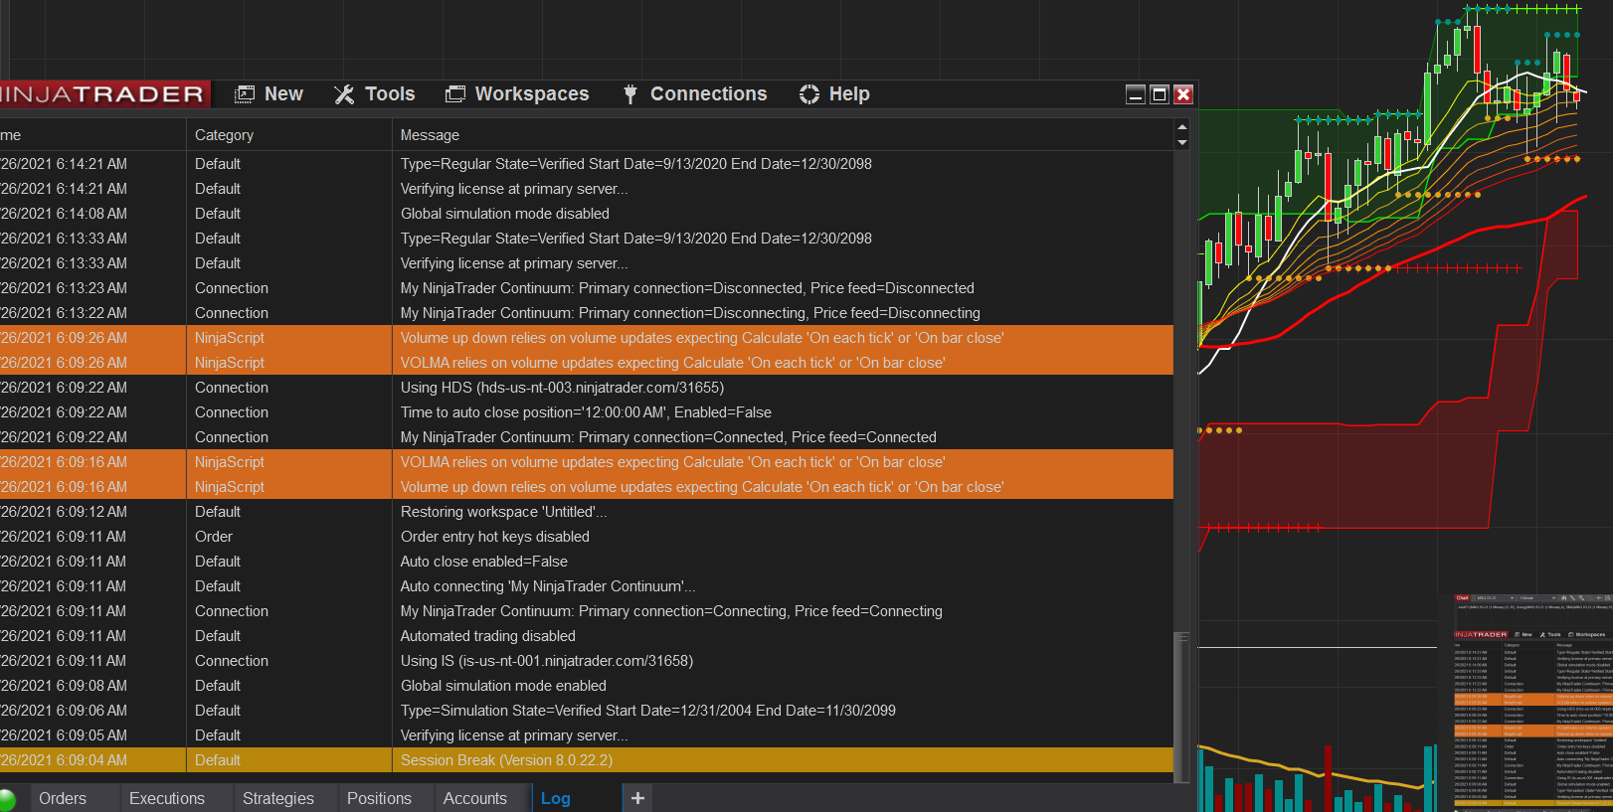Click the log scrollbar down arrow
The height and width of the screenshot is (812, 1613).
coord(1182,142)
